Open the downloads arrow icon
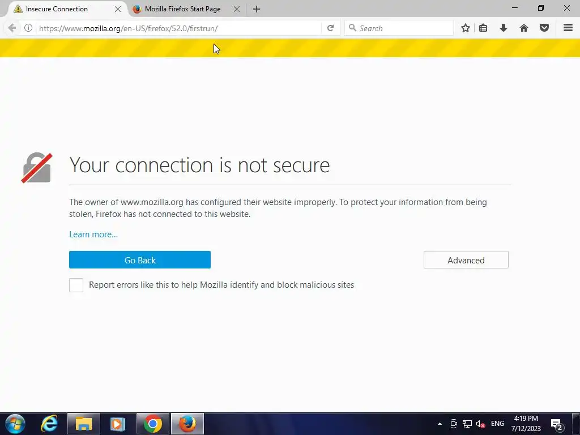 504,28
